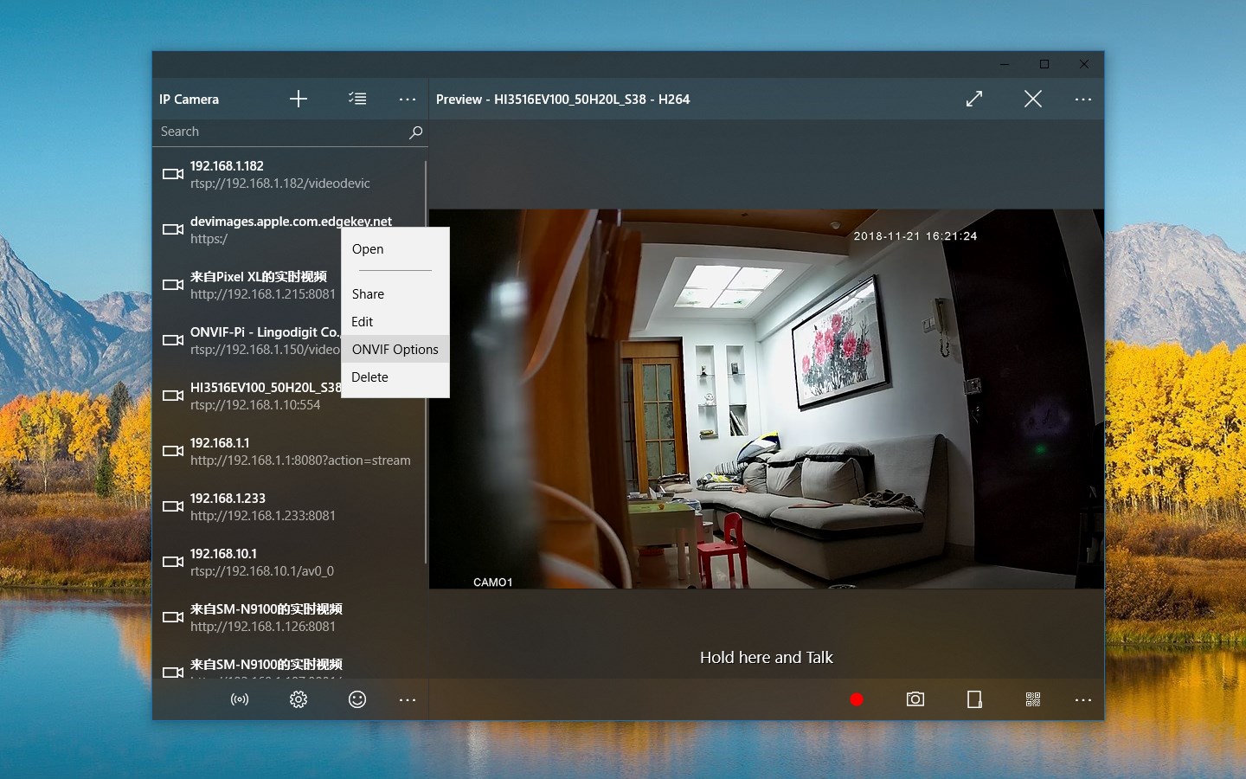Image resolution: width=1246 pixels, height=779 pixels.
Task: Discover cameras with the broadcast icon
Action: pyautogui.click(x=240, y=699)
